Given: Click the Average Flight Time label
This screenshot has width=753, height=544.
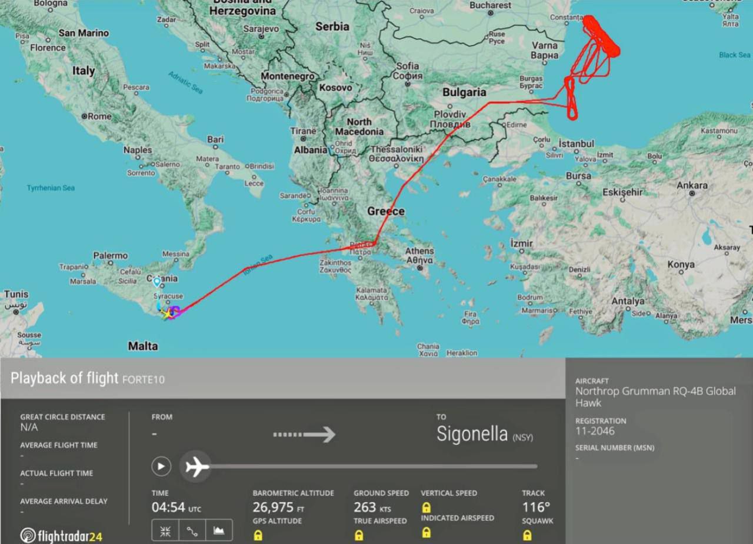Looking at the screenshot, I should pyautogui.click(x=59, y=445).
